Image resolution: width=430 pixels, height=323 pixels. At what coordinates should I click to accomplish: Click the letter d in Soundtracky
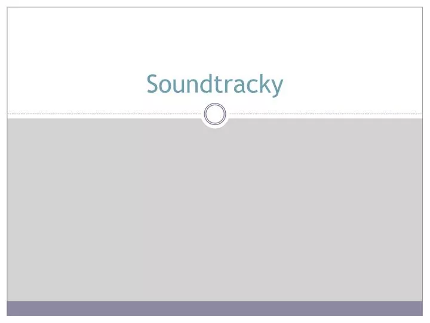(x=207, y=84)
